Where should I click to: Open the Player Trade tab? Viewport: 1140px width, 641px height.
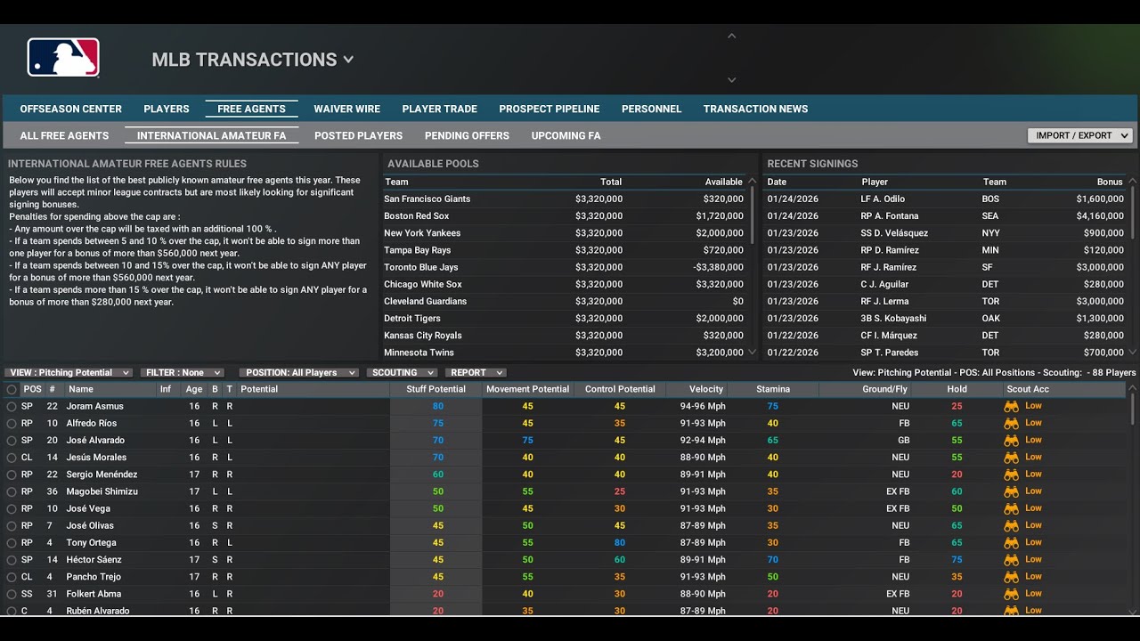click(x=440, y=109)
